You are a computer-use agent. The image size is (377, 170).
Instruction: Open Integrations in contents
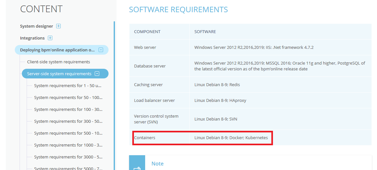coord(32,38)
